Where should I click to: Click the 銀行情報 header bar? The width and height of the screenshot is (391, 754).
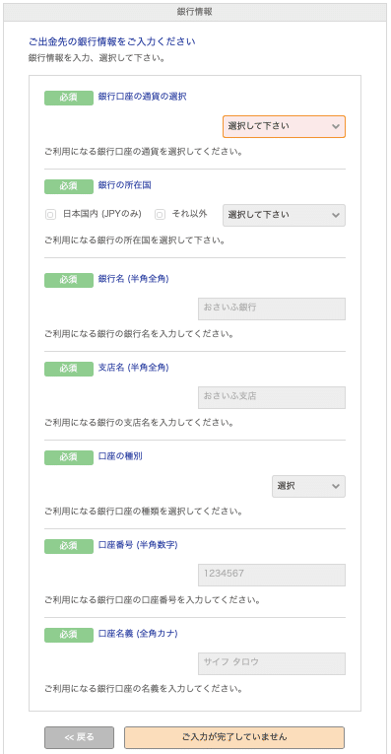[x=195, y=12]
